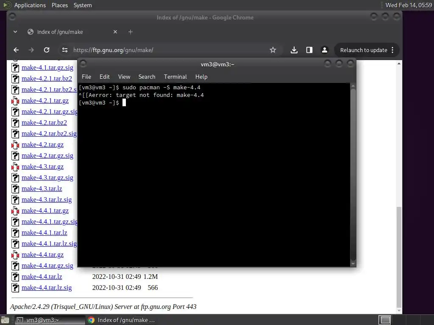Screen dimensions: 434x325
Task: Click Relaunch to update button
Action: [x=363, y=50]
